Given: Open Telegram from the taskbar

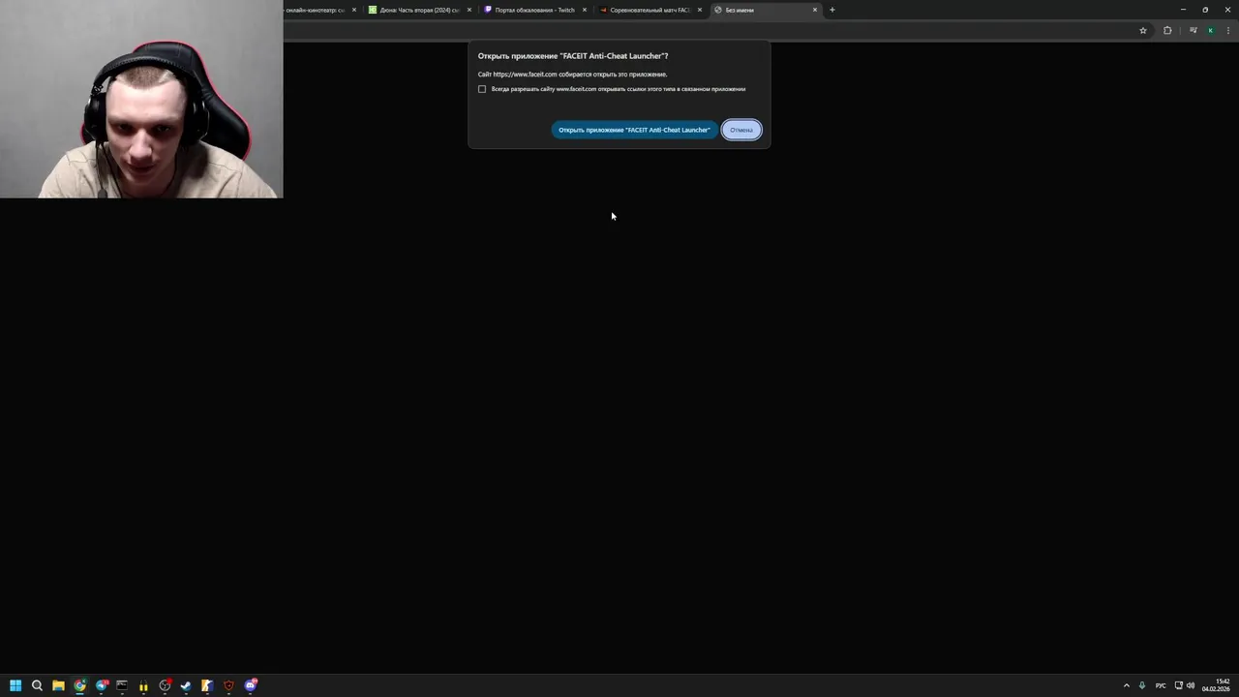Looking at the screenshot, I should [102, 685].
